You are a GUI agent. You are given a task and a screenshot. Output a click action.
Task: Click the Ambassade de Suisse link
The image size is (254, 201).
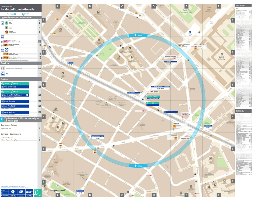point(7,138)
